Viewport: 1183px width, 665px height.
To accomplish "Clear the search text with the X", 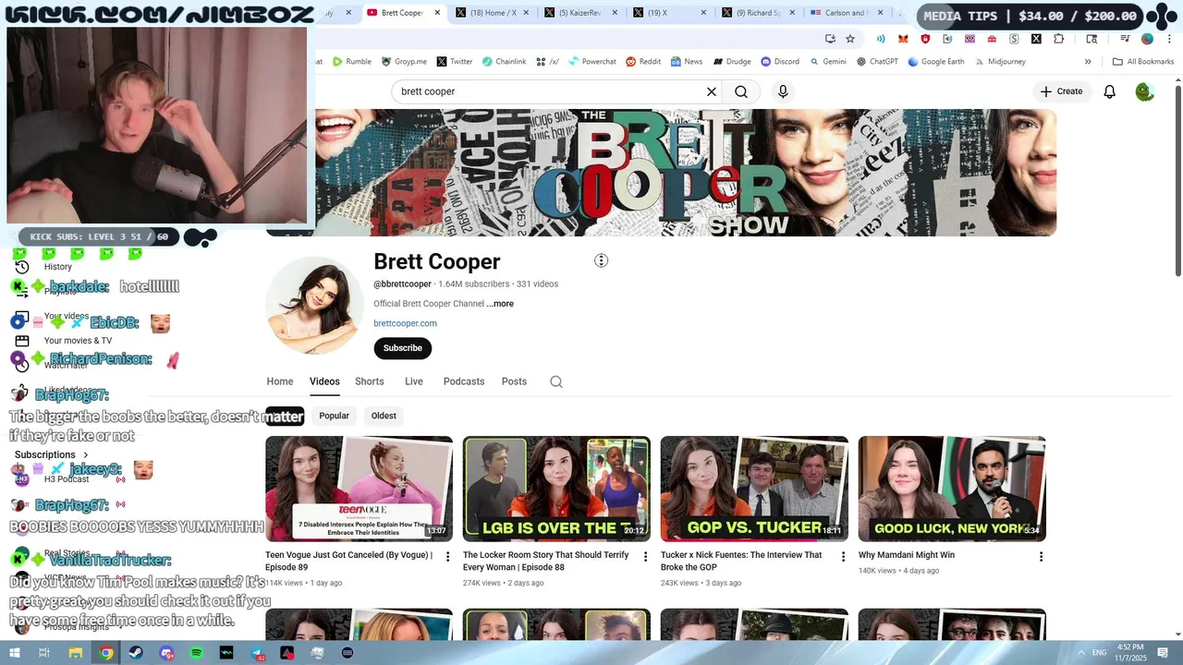I will (712, 91).
